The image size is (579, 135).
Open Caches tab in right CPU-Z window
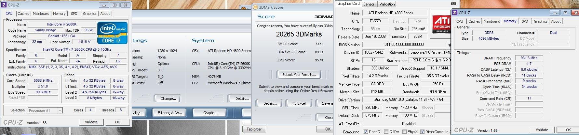[x=474, y=21]
